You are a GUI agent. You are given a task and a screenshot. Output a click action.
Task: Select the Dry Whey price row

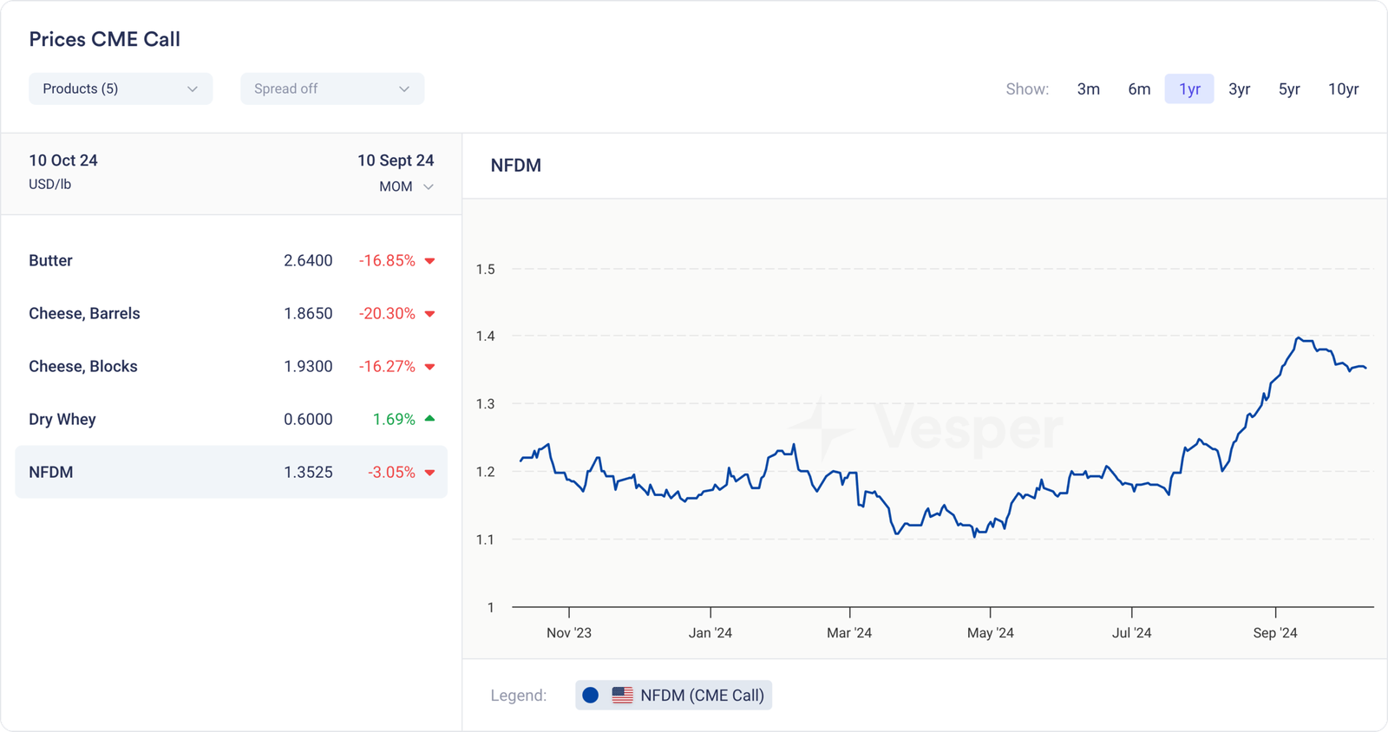[231, 419]
